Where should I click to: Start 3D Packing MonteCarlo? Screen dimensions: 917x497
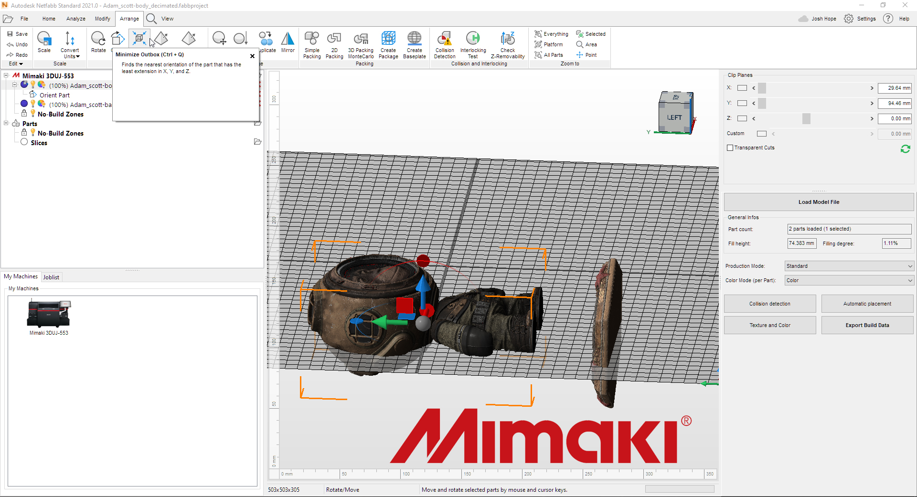[361, 39]
